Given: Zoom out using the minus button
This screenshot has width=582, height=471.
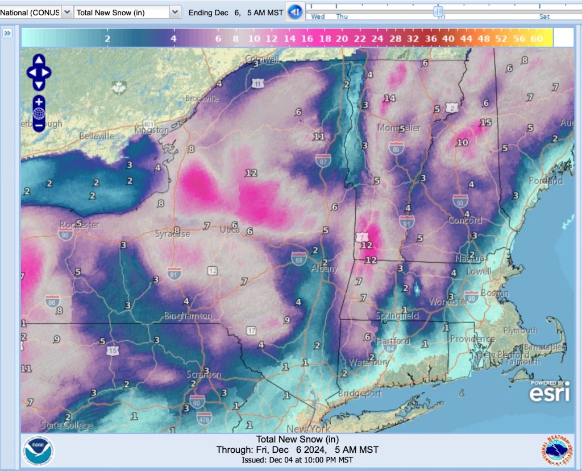Looking at the screenshot, I should click(39, 125).
